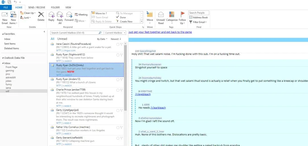This screenshot has width=308, height=146.
Task: Toggle the Newest sort order
Action: pyautogui.click(x=116, y=39)
